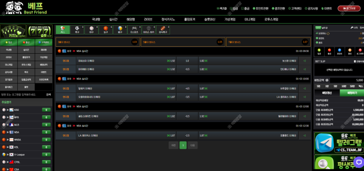Click the 검색 search button
The height and width of the screenshot is (171, 364).
pos(48,95)
